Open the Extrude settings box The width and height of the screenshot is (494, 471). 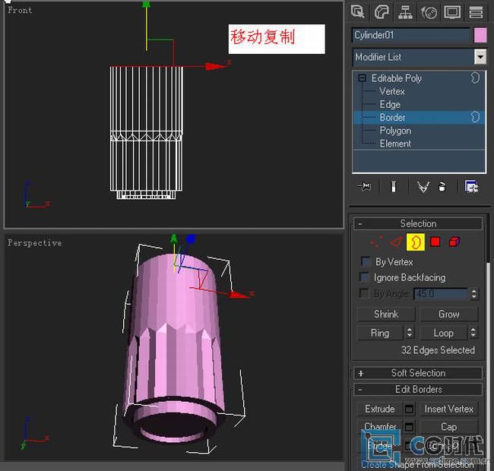(409, 409)
